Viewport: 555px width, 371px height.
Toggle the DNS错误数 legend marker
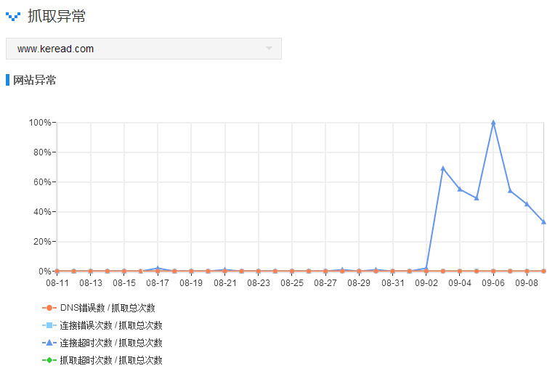[49, 308]
